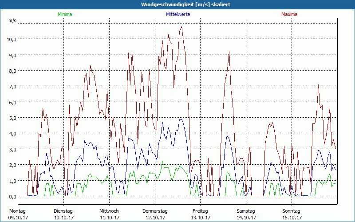Click the 1,0 y-axis value
Viewport: 355px width, 222px height.
click(x=13, y=181)
